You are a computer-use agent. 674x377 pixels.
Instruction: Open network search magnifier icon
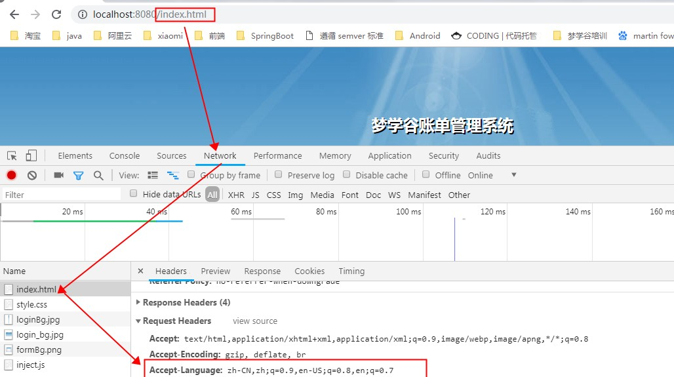(x=98, y=175)
